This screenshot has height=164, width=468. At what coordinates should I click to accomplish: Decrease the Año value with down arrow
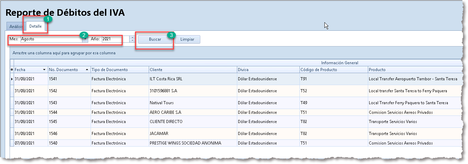click(132, 41)
